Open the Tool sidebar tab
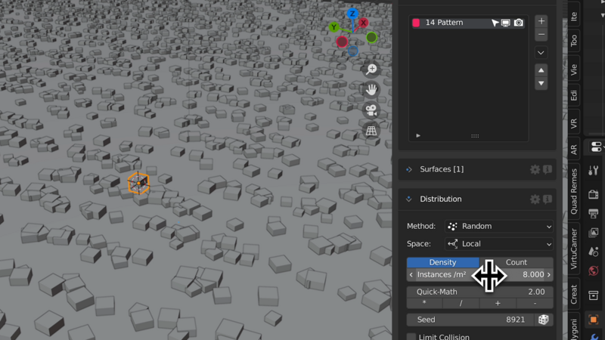The height and width of the screenshot is (340, 605). (574, 40)
